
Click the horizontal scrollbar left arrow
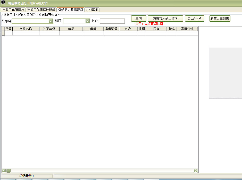point(4,170)
